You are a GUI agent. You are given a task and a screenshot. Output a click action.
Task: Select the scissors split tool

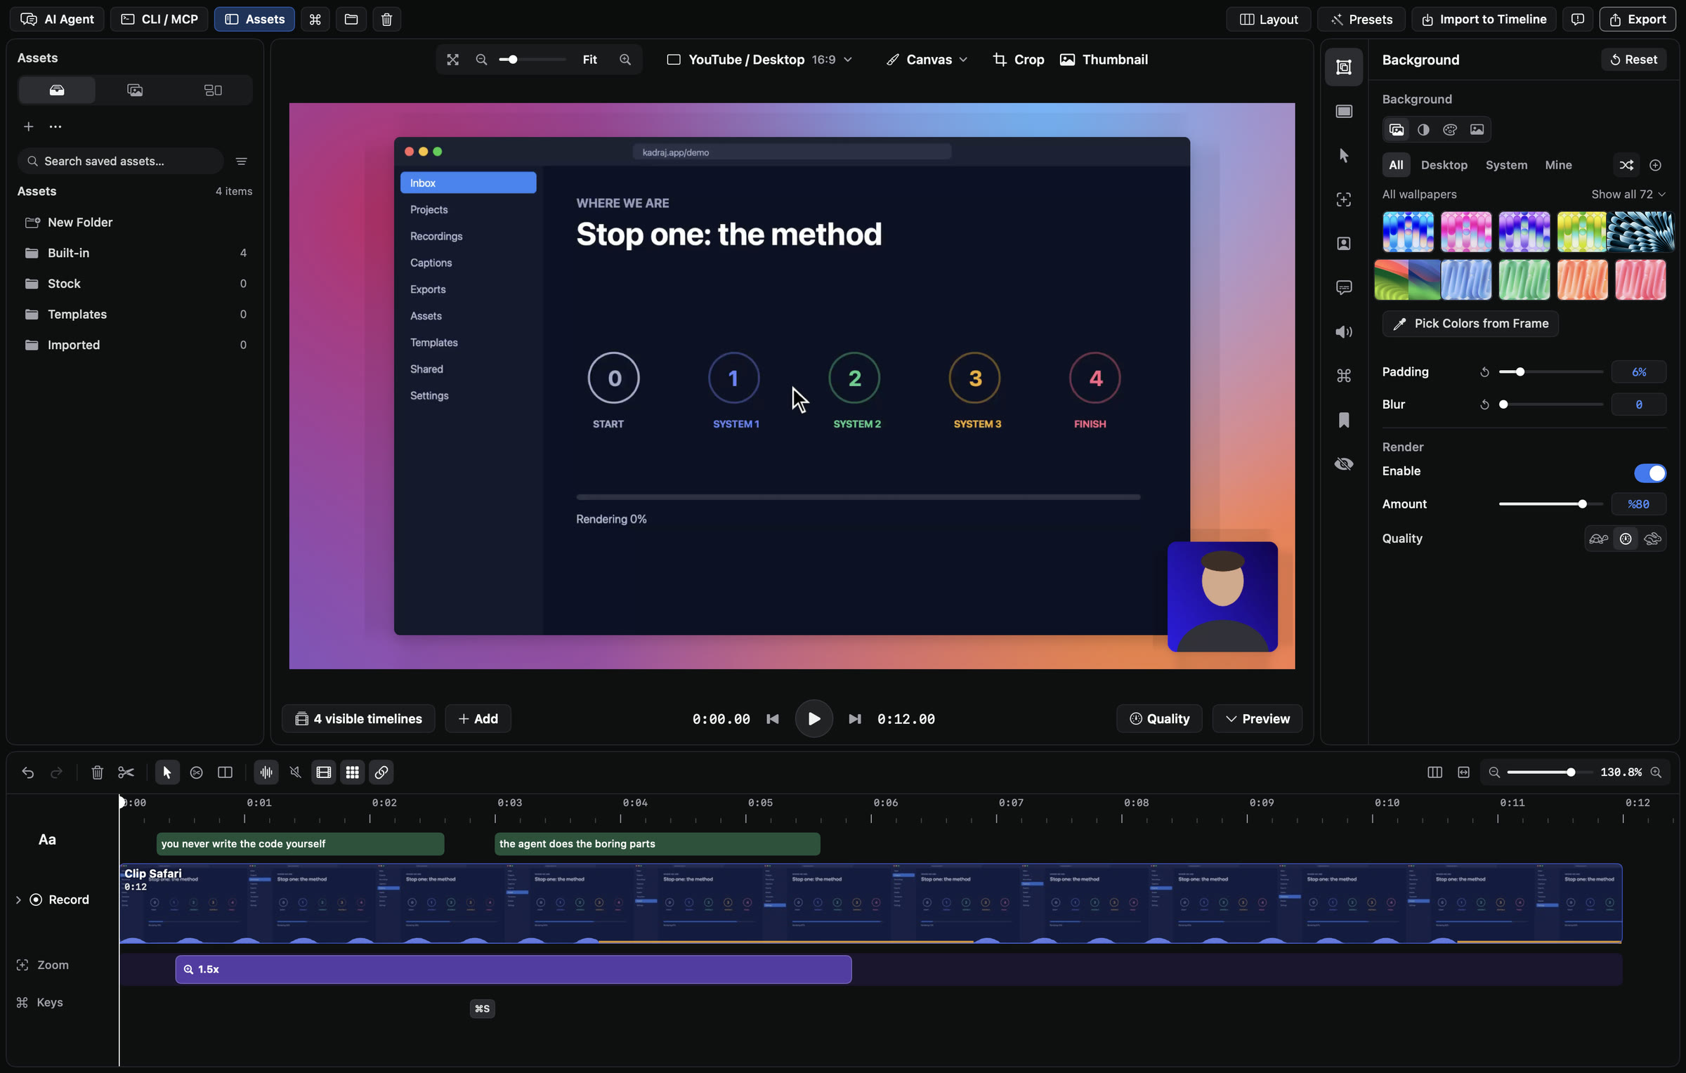tap(126, 772)
